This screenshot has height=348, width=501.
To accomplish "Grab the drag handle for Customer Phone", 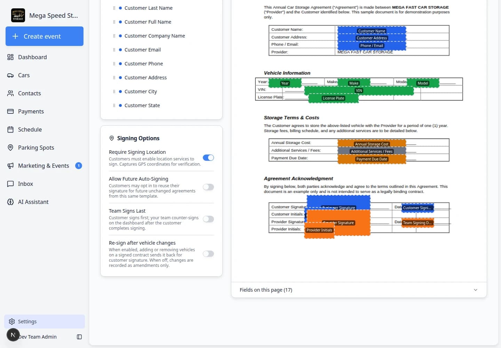I will click(114, 64).
